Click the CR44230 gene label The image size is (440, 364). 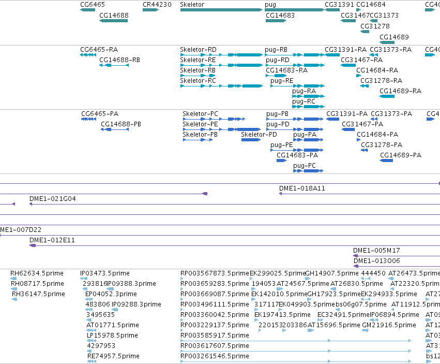[157, 5]
